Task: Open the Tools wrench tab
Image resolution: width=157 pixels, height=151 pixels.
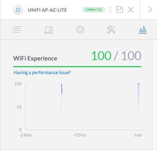Action: coord(111,30)
